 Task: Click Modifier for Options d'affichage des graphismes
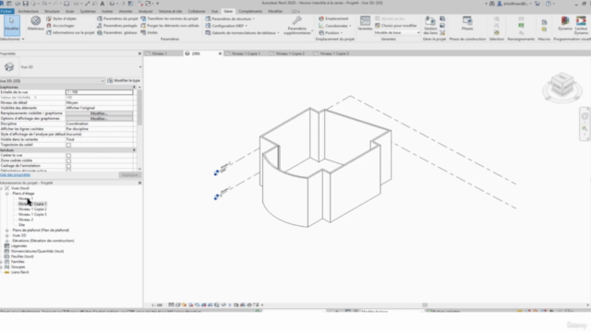click(x=99, y=119)
